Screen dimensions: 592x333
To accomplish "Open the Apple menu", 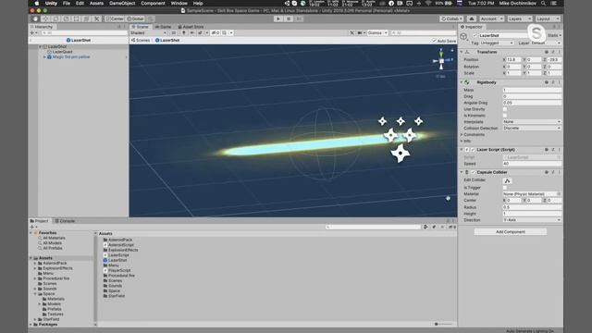I will coord(37,3).
